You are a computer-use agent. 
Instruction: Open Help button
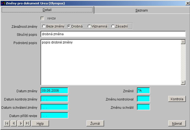click(40, 123)
